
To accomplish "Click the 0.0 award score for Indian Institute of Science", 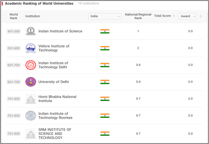I will [190, 31].
